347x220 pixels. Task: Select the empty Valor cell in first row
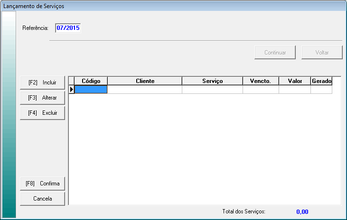coord(295,89)
